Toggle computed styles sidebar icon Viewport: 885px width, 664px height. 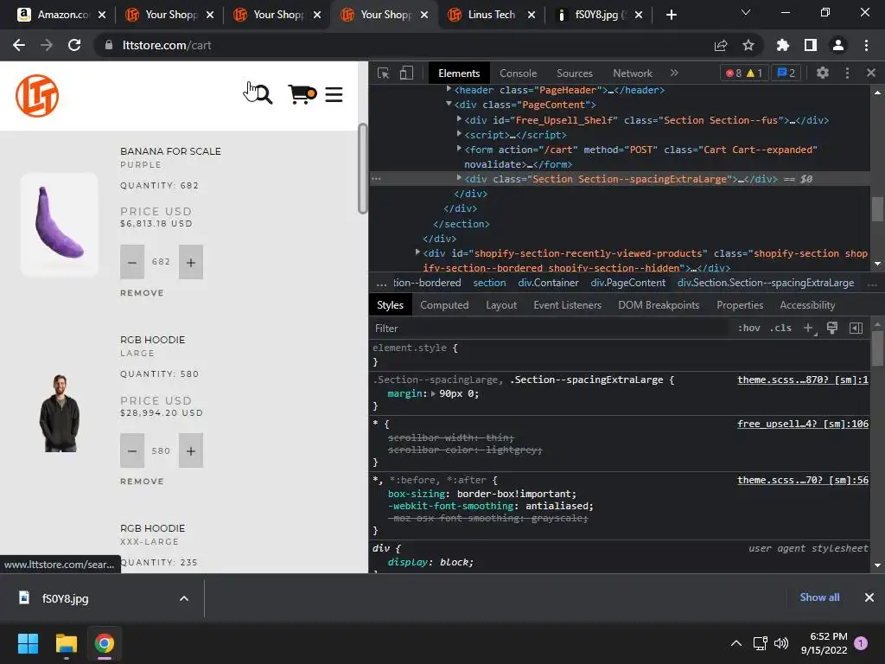[x=856, y=328]
